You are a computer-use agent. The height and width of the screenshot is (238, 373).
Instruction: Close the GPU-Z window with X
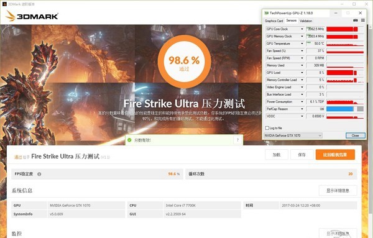coord(360,13)
